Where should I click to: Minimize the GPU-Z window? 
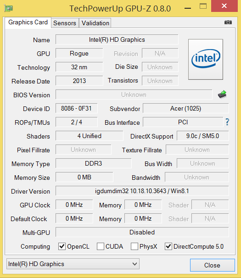pos(188,8)
